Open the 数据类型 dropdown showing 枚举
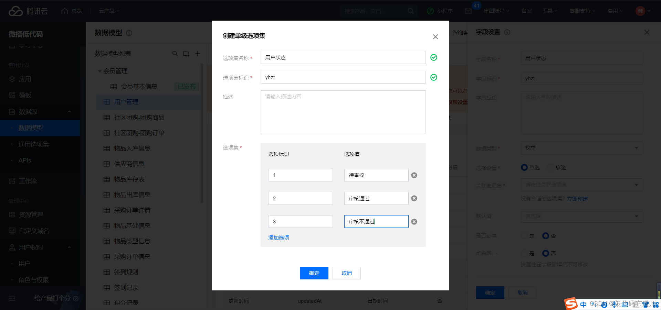The image size is (661, 310). tap(581, 148)
